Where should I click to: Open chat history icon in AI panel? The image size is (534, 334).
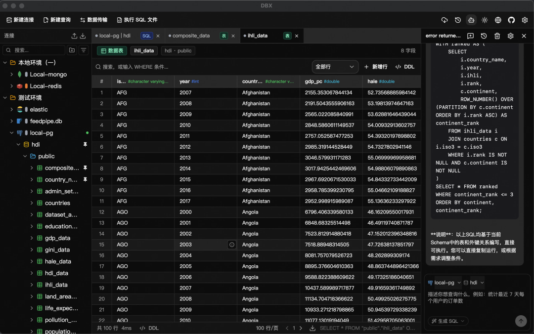tap(484, 36)
